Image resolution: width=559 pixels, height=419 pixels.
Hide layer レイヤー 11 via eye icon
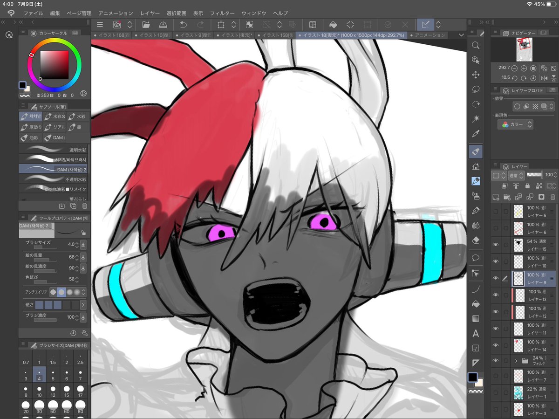click(496, 329)
